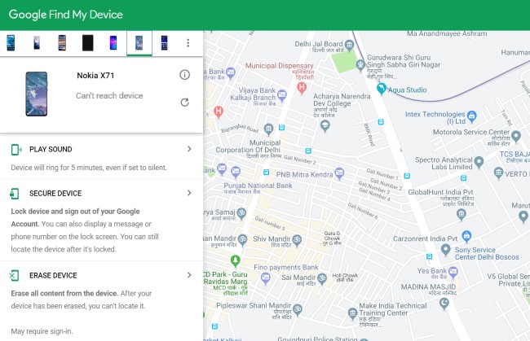
Task: Click the Shiv Mandir temple pin
Action: pyautogui.click(x=297, y=240)
